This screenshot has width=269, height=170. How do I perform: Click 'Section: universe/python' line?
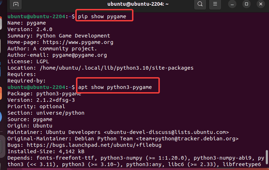coord(46,113)
